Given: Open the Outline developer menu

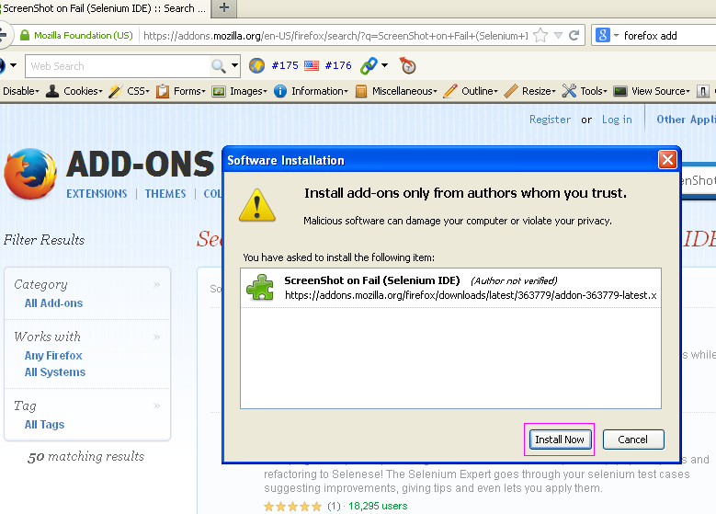Looking at the screenshot, I should tap(471, 91).
